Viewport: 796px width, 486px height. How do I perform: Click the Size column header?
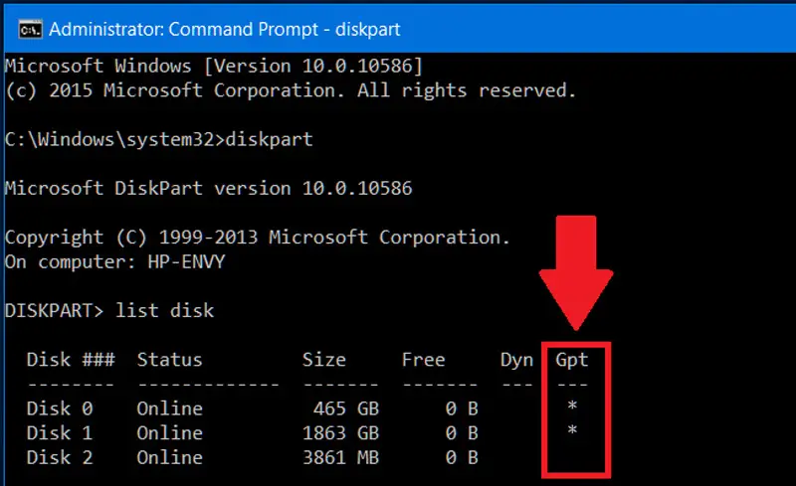pos(324,360)
